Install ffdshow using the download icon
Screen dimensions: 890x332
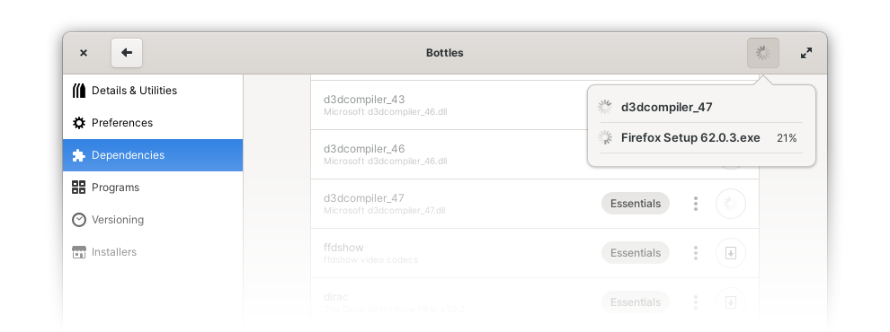tap(731, 253)
